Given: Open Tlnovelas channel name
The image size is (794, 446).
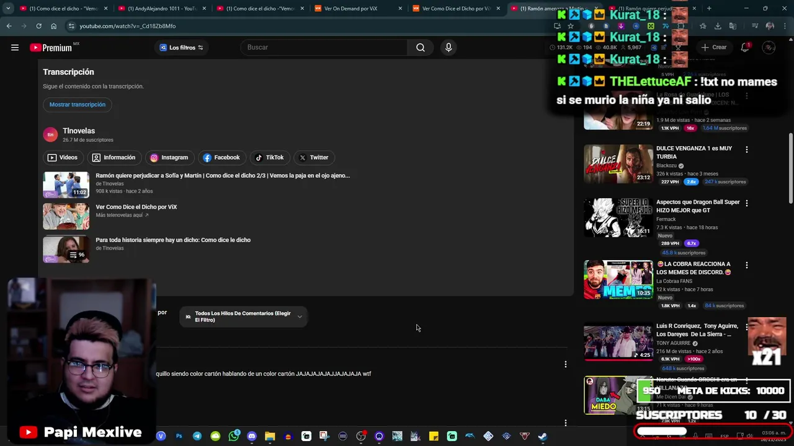Looking at the screenshot, I should coord(79,131).
